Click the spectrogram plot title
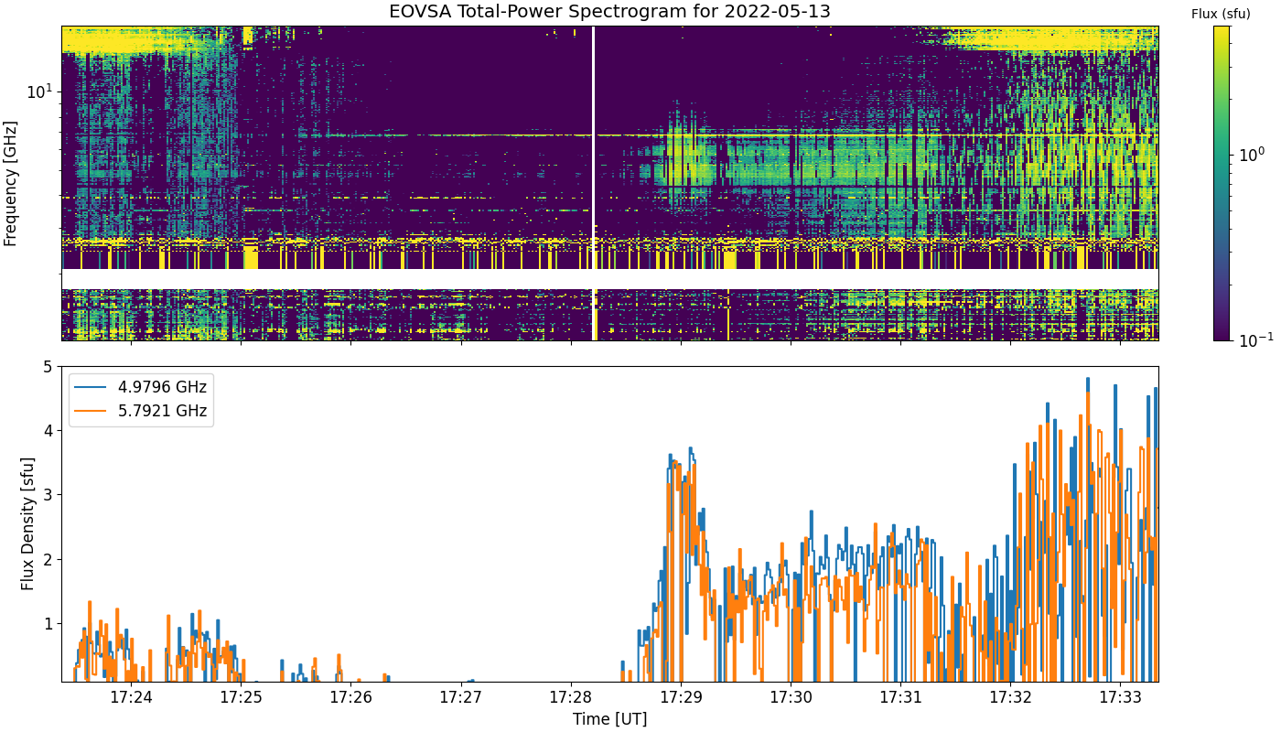Viewport: 1281px width, 732px height. point(609,12)
